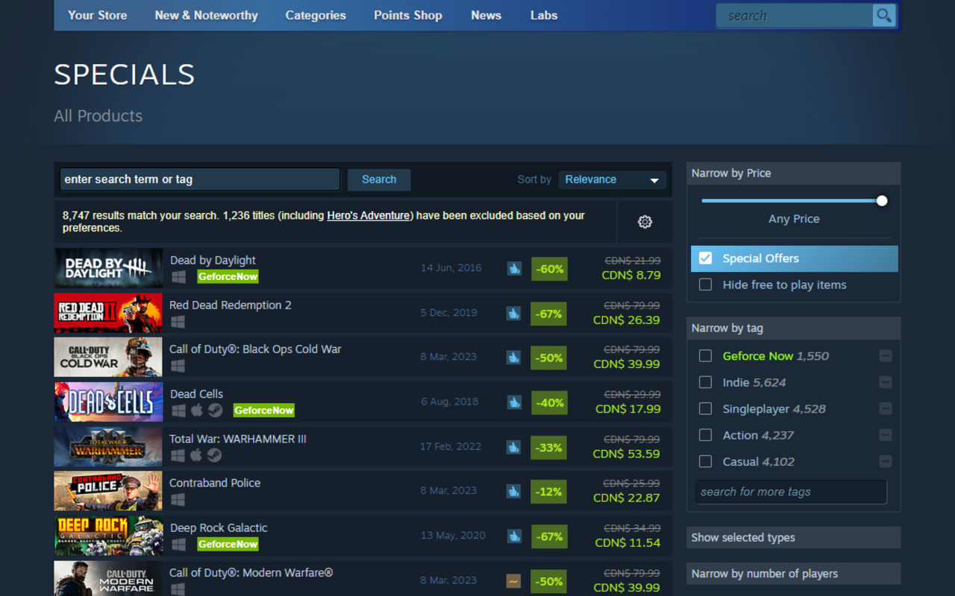This screenshot has height=596, width=955.
Task: Click the SteamOS icon under Total War: WARHAMMER III
Action: click(214, 455)
